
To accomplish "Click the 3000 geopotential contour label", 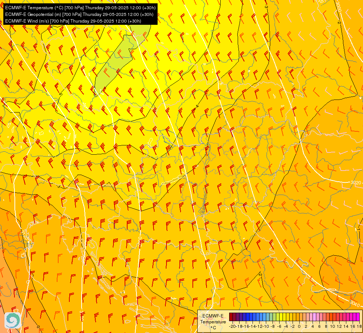I will [x=339, y=6].
